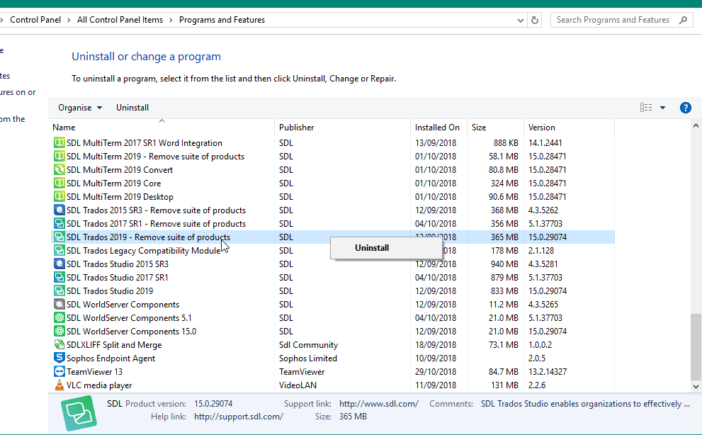The image size is (702, 435).
Task: Click the SDL Trados Studio 2019 icon
Action: pos(59,290)
